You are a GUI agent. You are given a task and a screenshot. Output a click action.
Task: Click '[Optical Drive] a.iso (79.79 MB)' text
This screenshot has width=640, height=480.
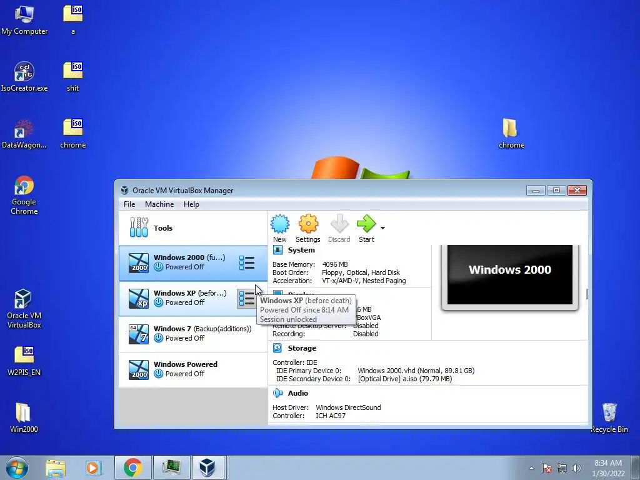[405, 379]
